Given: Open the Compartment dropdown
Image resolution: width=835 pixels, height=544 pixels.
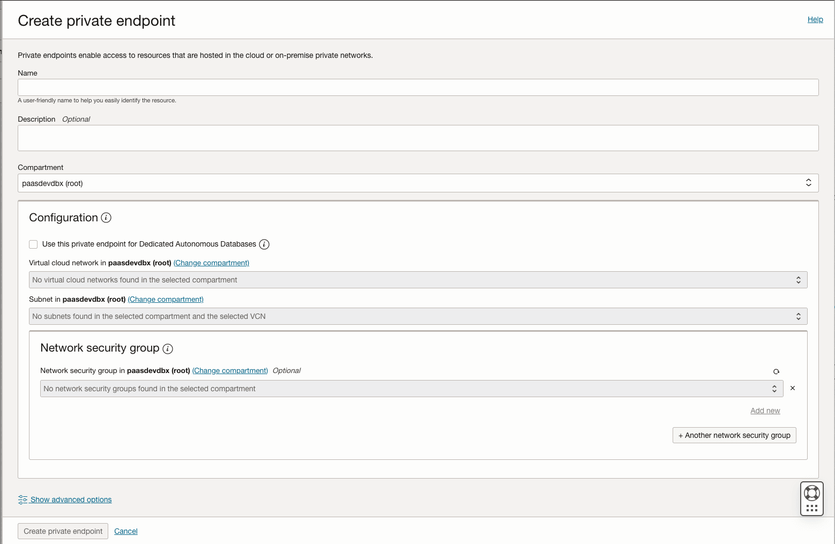Looking at the screenshot, I should tap(418, 183).
